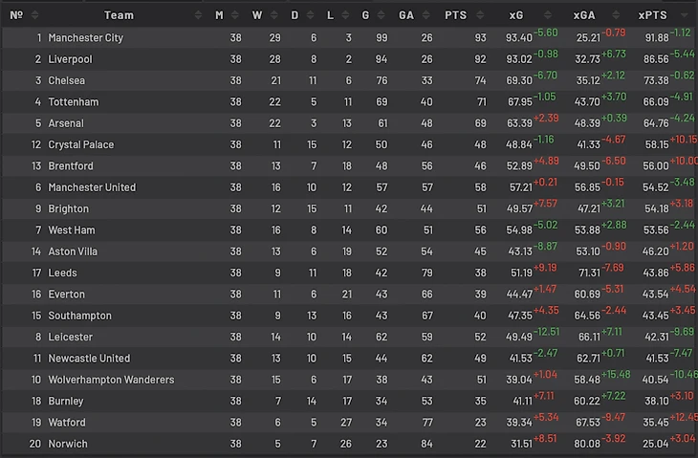Image resolution: width=698 pixels, height=458 pixels.
Task: Sort by matches played column arrows
Action: [244, 15]
